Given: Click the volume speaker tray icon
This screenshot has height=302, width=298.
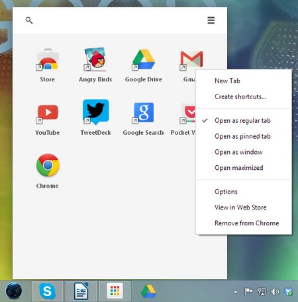Looking at the screenshot, I should click(x=275, y=291).
